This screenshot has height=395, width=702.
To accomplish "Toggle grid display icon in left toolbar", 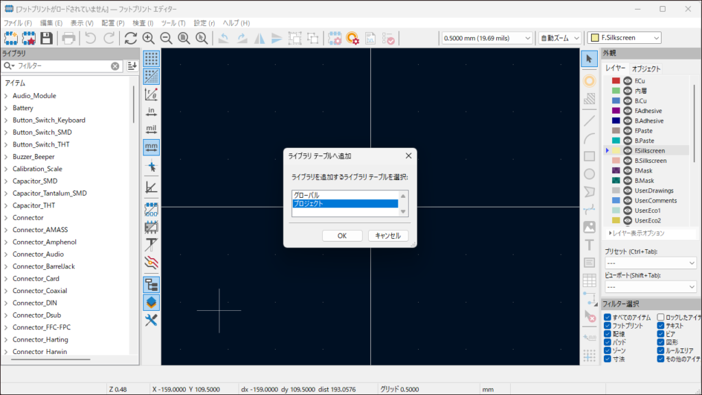I will 152,59.
